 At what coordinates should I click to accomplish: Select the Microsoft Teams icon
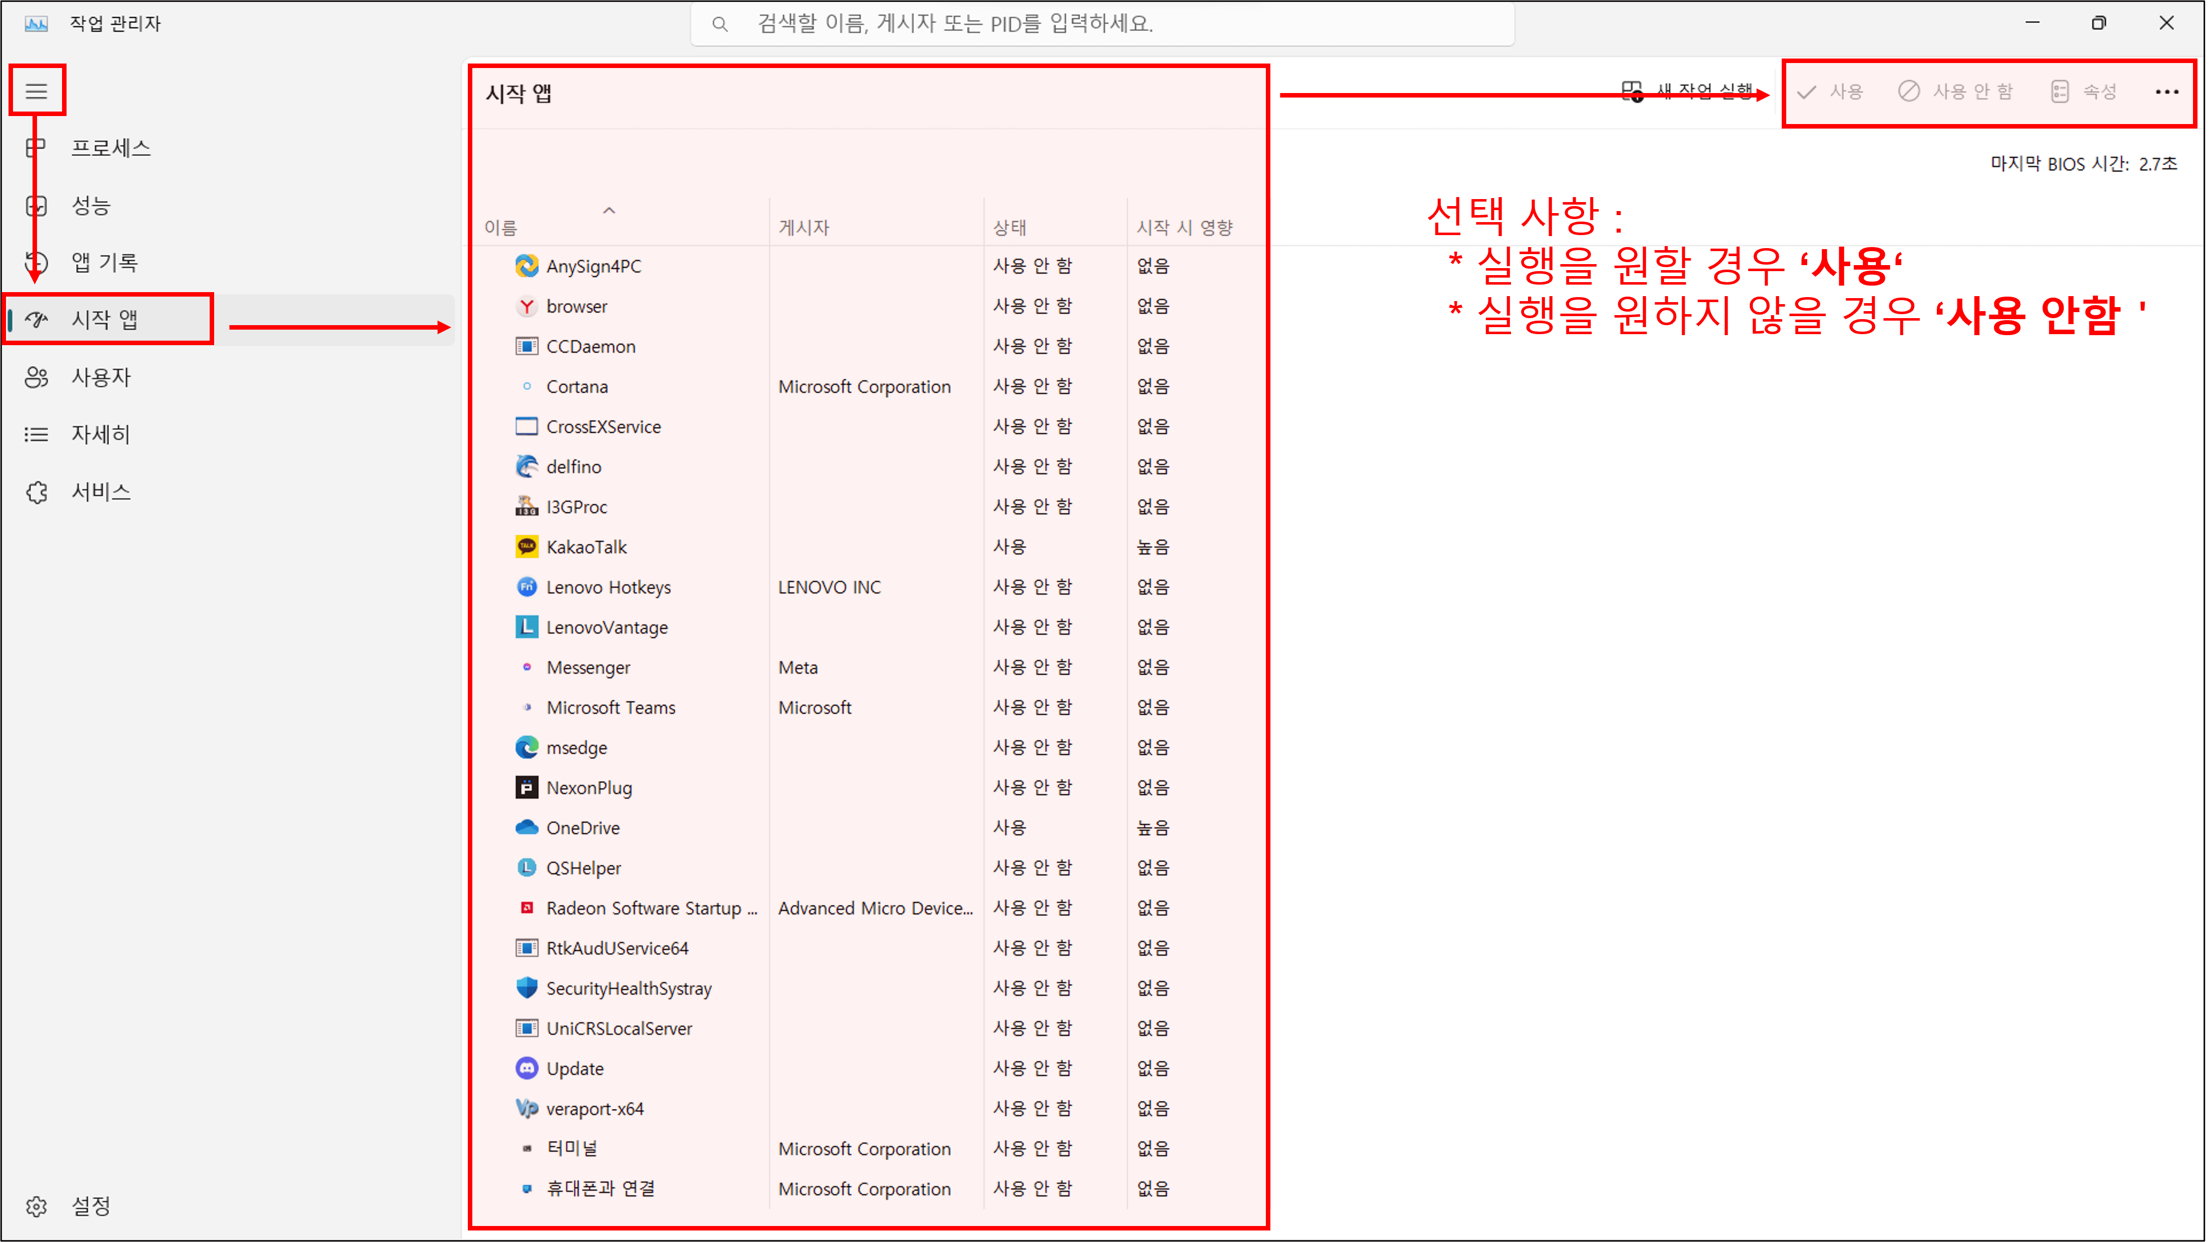(526, 708)
